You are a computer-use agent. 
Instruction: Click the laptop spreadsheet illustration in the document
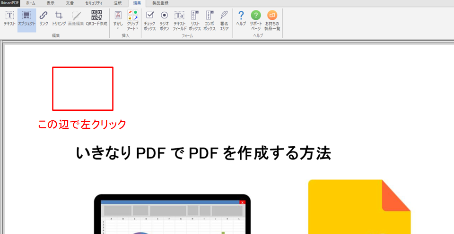click(172, 214)
